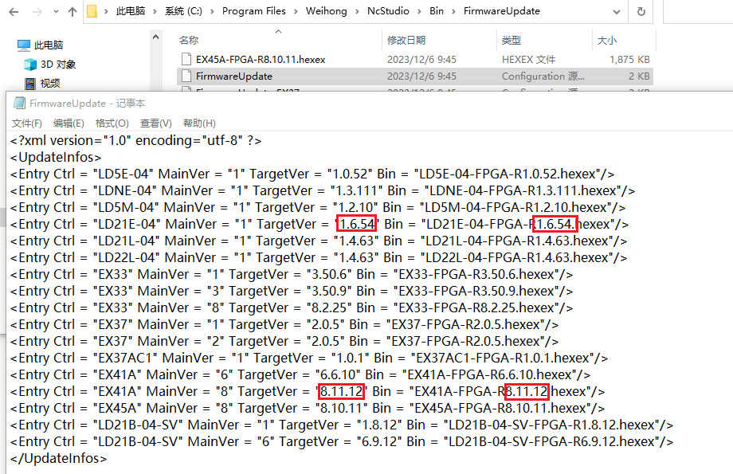Click FirmwareUpdate in the breadcrumb path
The height and width of the screenshot is (474, 733).
(x=502, y=11)
